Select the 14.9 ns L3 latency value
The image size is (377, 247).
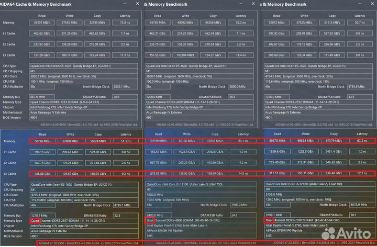(243, 173)
